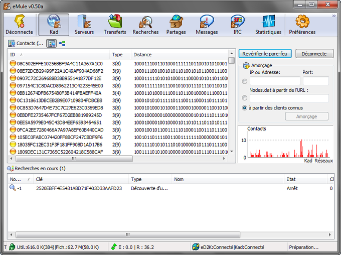This screenshot has width=341, height=255.
Task: Click the users status bar icon
Action: (12, 247)
